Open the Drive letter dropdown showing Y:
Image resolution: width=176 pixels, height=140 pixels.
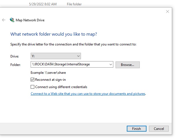click(56, 56)
